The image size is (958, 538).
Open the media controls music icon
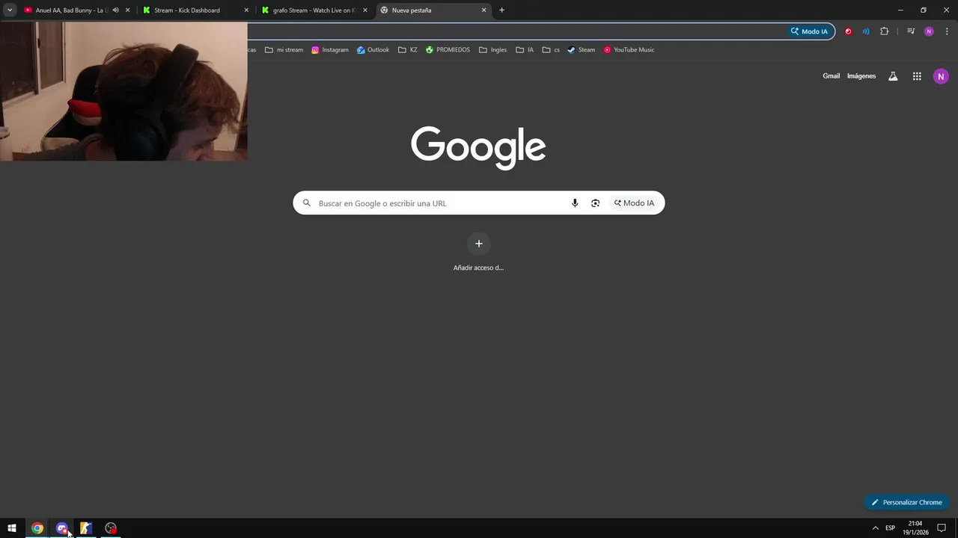click(x=911, y=31)
